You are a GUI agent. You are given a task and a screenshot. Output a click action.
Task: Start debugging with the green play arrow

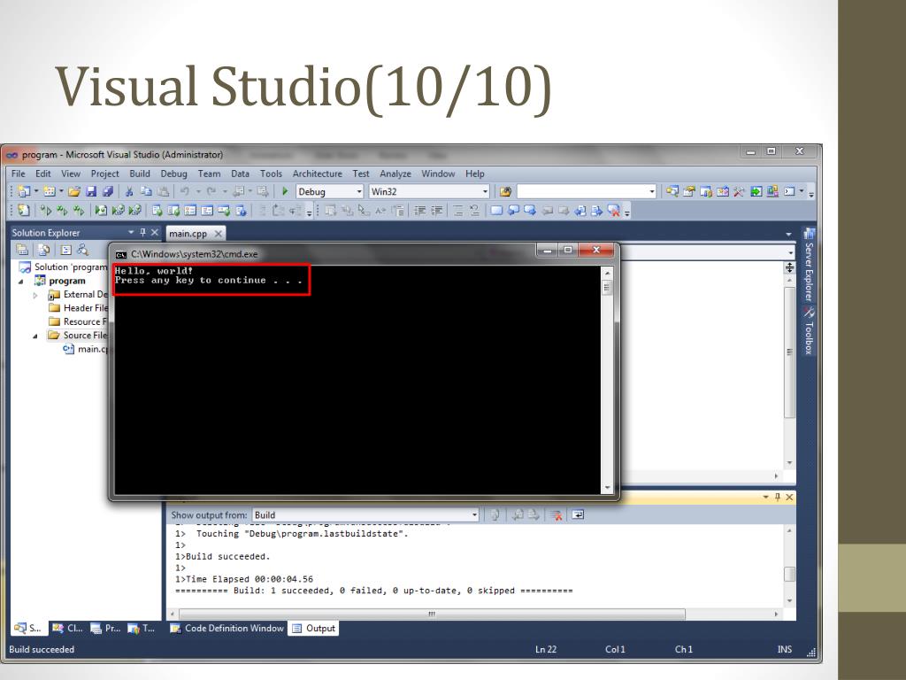(285, 191)
